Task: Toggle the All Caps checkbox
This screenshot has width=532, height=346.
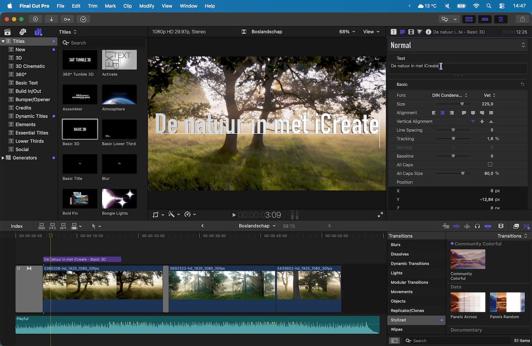Action: (x=490, y=165)
